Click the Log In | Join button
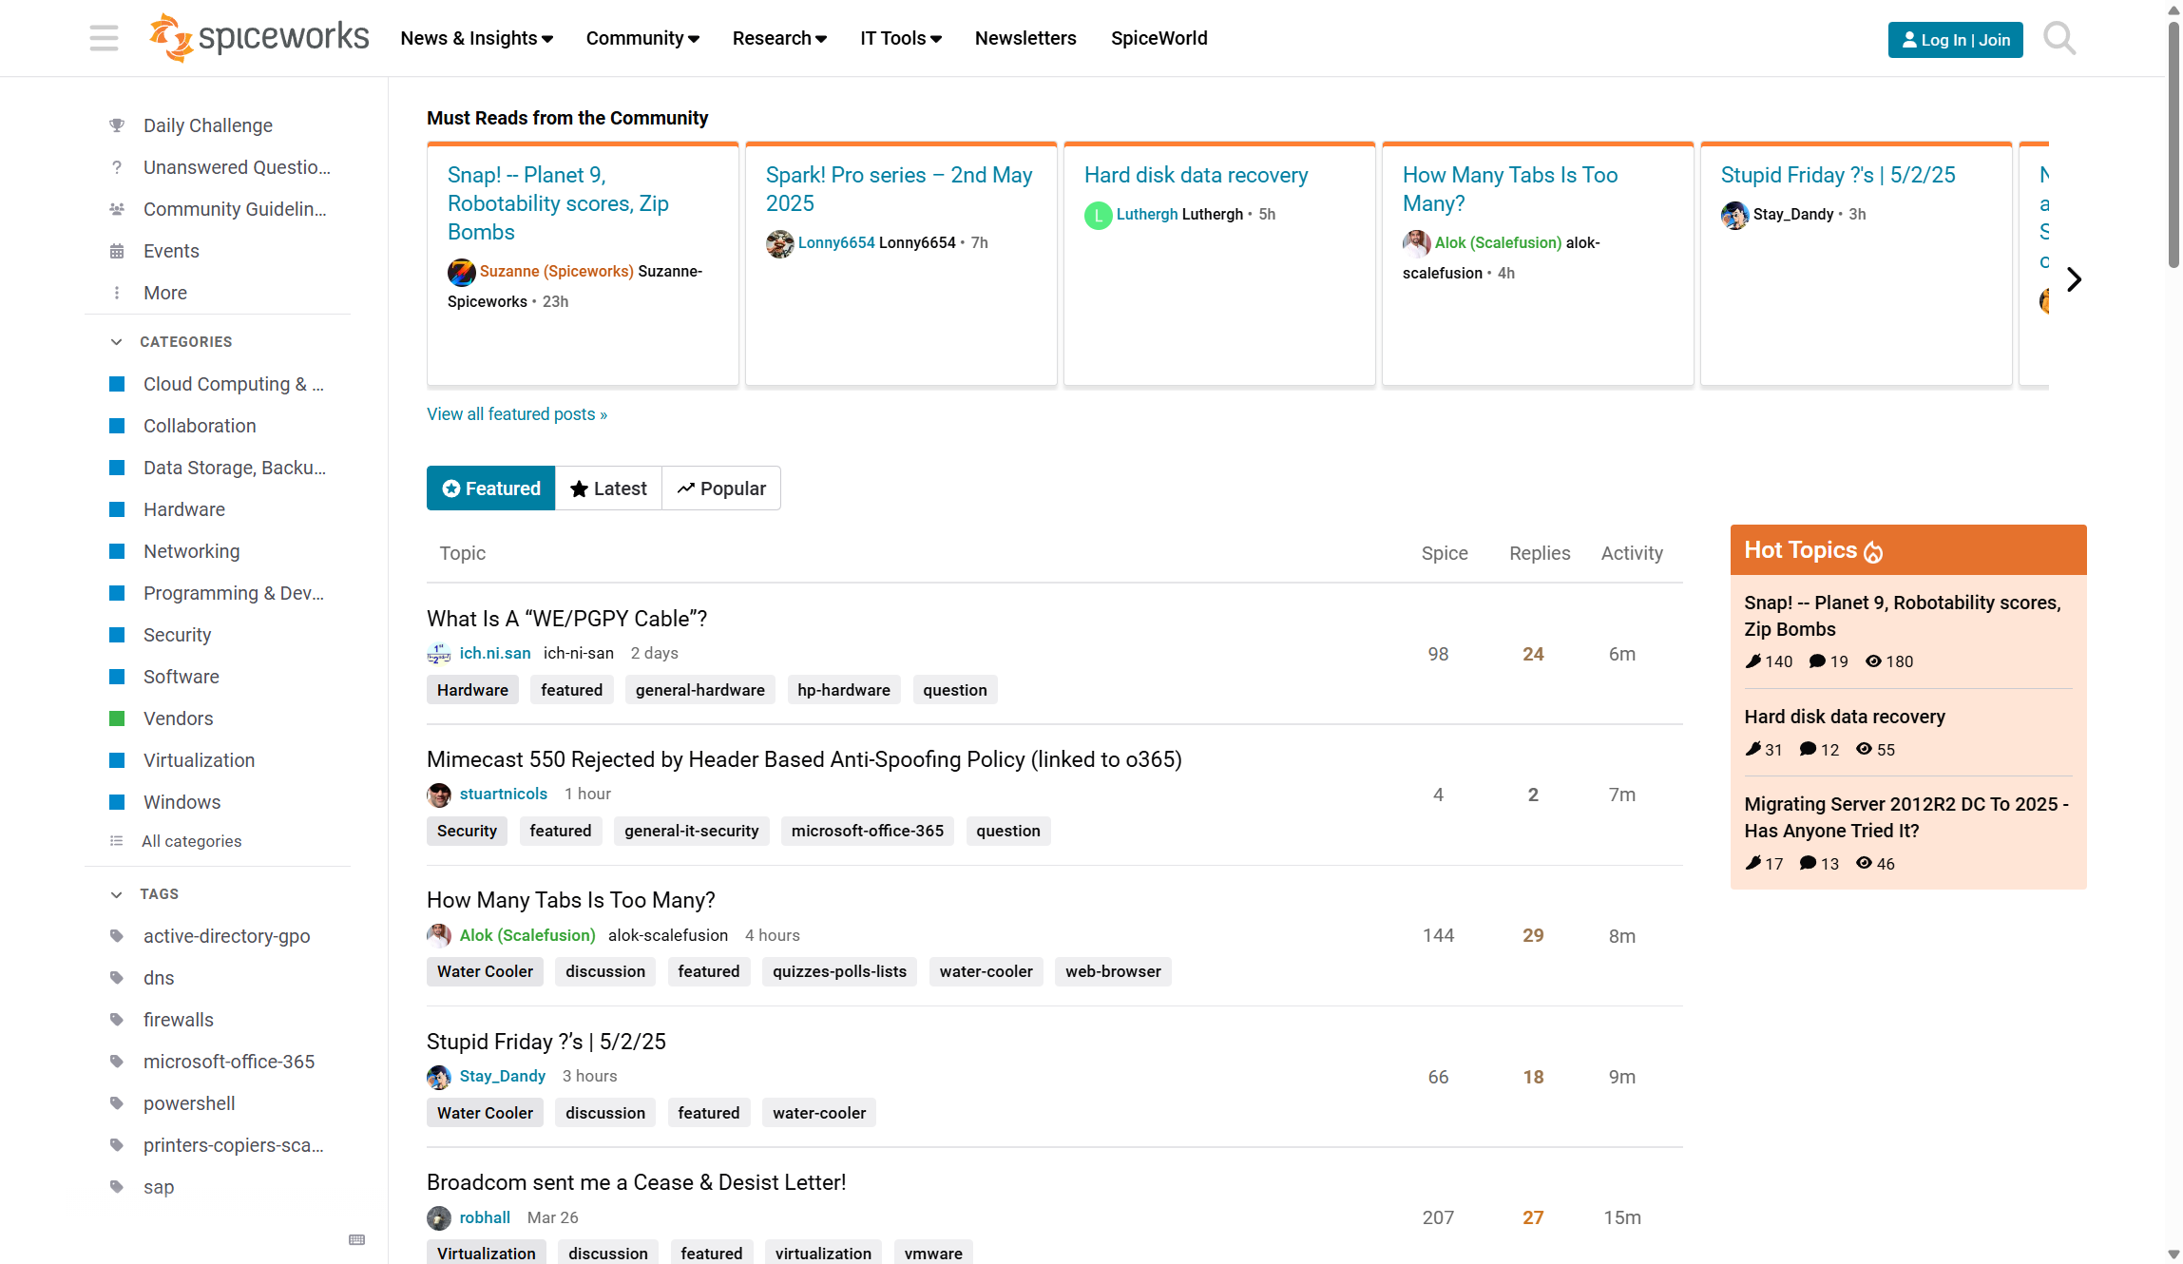Image resolution: width=2183 pixels, height=1264 pixels. pyautogui.click(x=1955, y=40)
